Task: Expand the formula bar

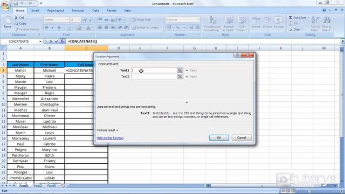Action: (x=343, y=41)
